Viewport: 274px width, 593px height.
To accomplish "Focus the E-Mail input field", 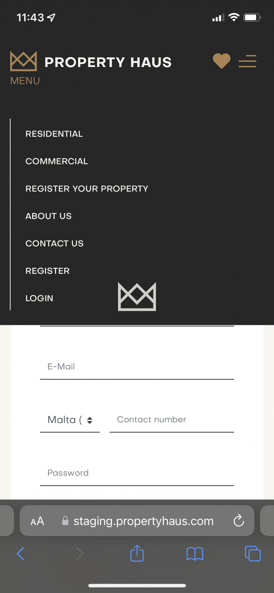I will (x=137, y=367).
